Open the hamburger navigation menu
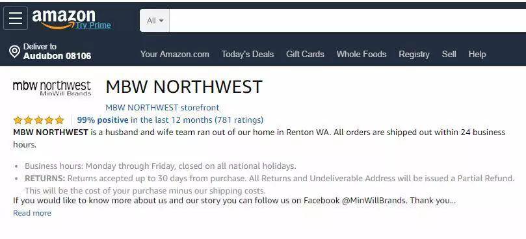The height and width of the screenshot is (239, 526). pyautogui.click(x=16, y=18)
